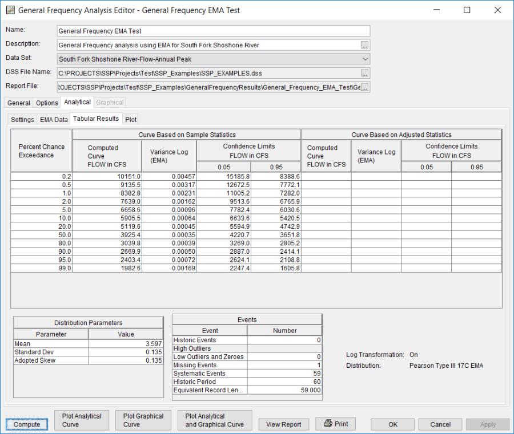Click Curve Based on Sample Statistics header

[x=187, y=135]
